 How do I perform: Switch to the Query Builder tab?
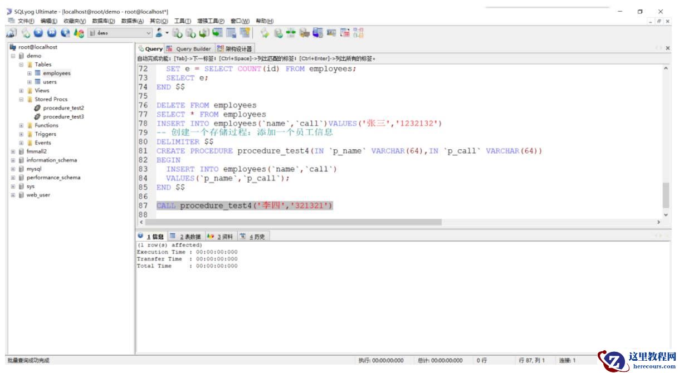[189, 49]
